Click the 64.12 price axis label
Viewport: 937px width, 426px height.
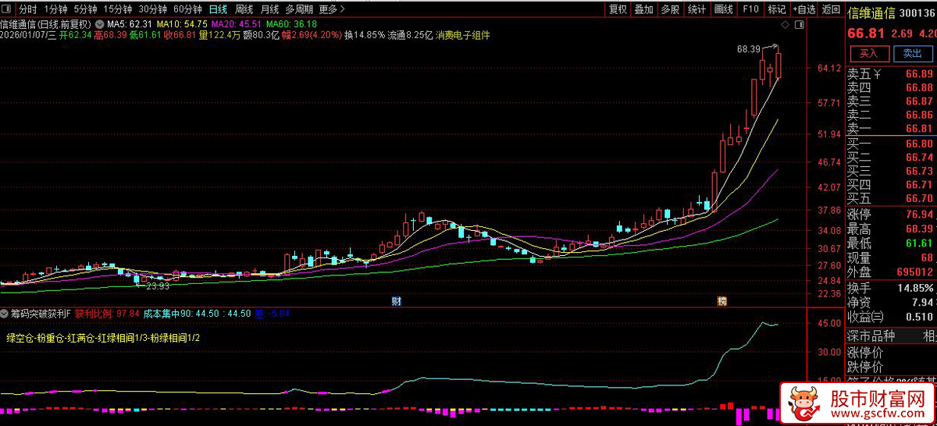click(x=828, y=68)
